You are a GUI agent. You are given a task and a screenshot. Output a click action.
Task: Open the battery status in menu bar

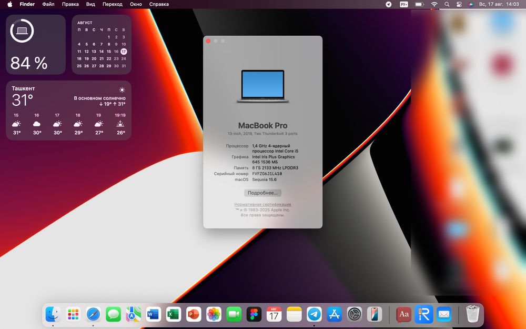(419, 4)
